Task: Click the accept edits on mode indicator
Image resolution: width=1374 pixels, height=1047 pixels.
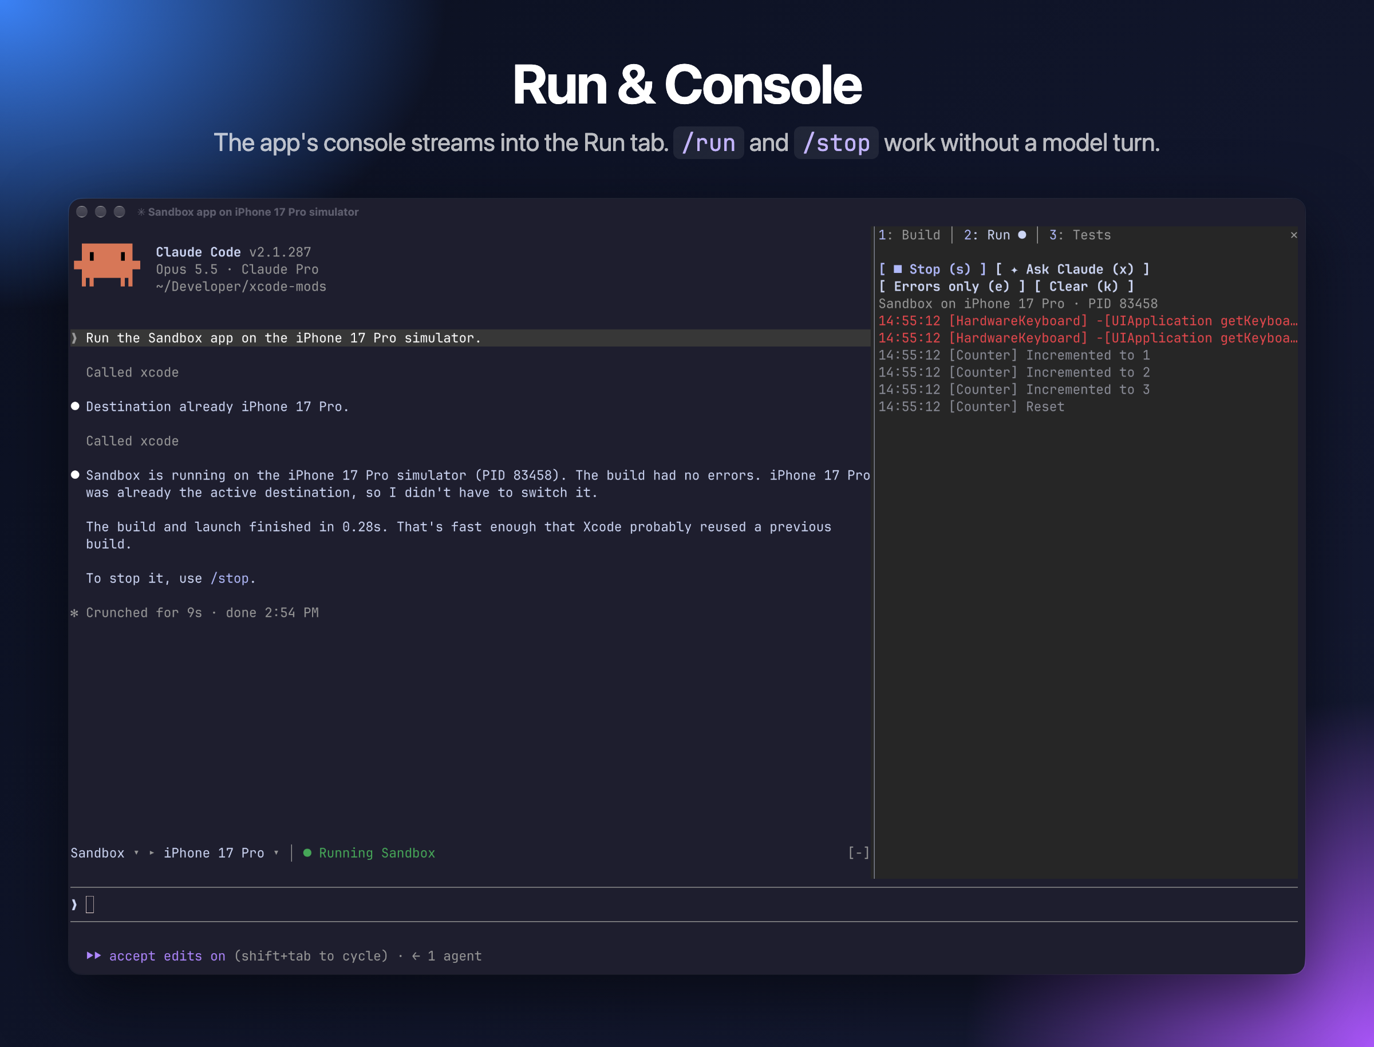Action: click(167, 956)
